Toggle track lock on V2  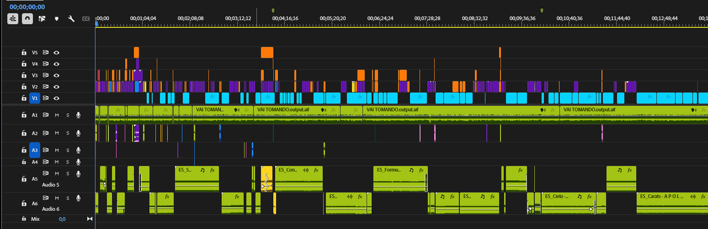tap(24, 87)
